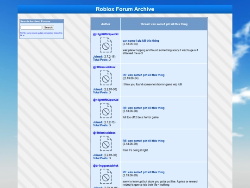Click the 'Search Archived Forums' panel title
Image resolution: width=250 pixels, height=188 pixels.
[x=35, y=21]
